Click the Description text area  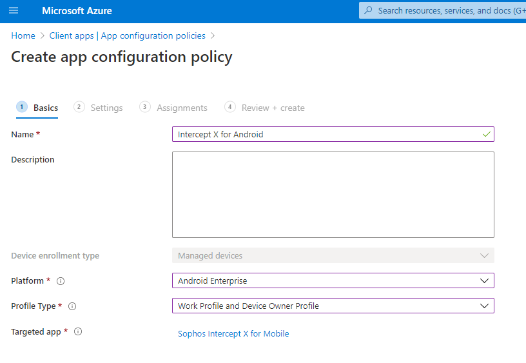pyautogui.click(x=333, y=195)
